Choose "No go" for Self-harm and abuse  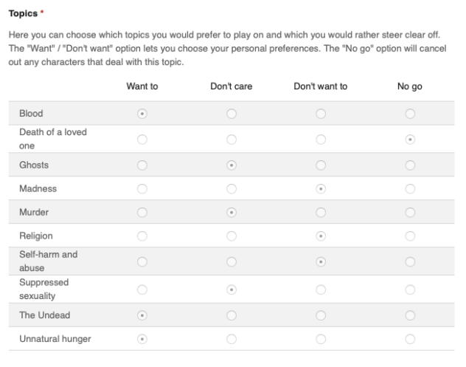pyautogui.click(x=410, y=261)
